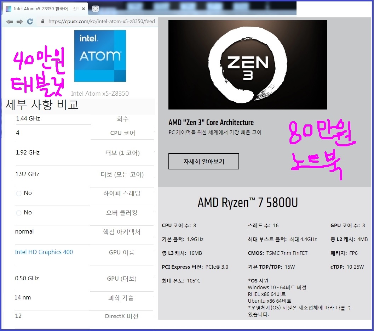Go back with the browser back arrow

tap(10, 22)
